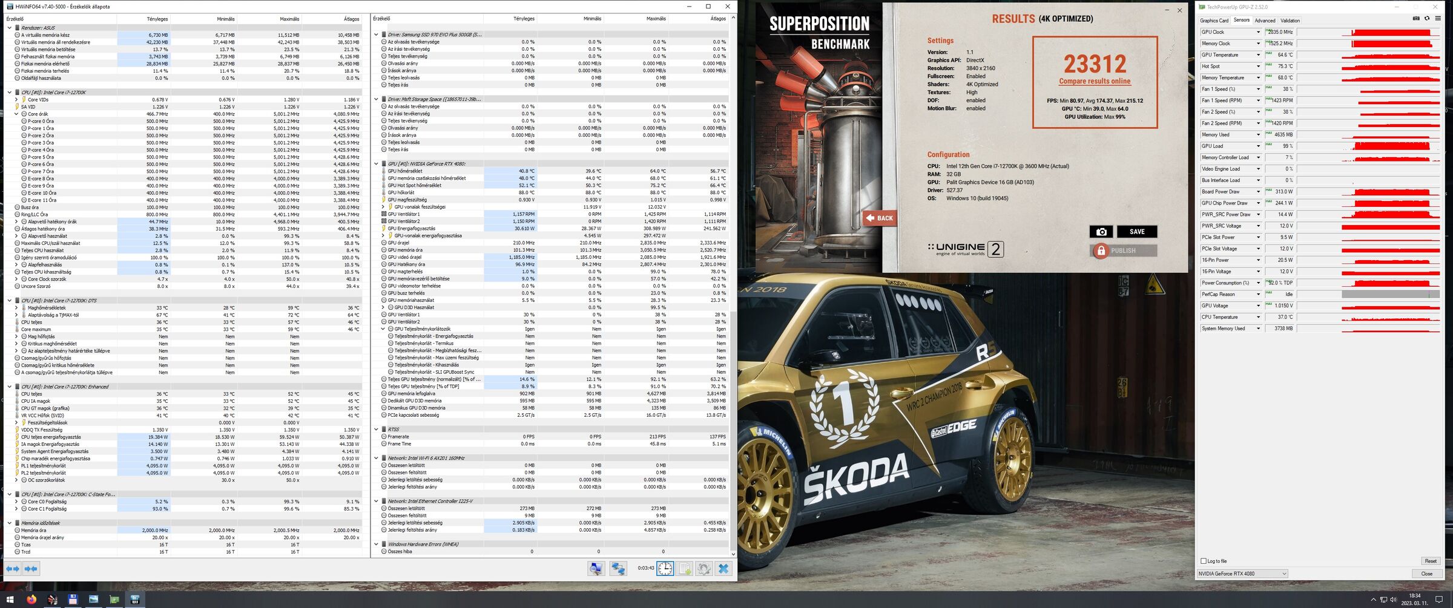The image size is (1453, 608).
Task: Select P-core 0 Óra row
Action: [x=191, y=121]
